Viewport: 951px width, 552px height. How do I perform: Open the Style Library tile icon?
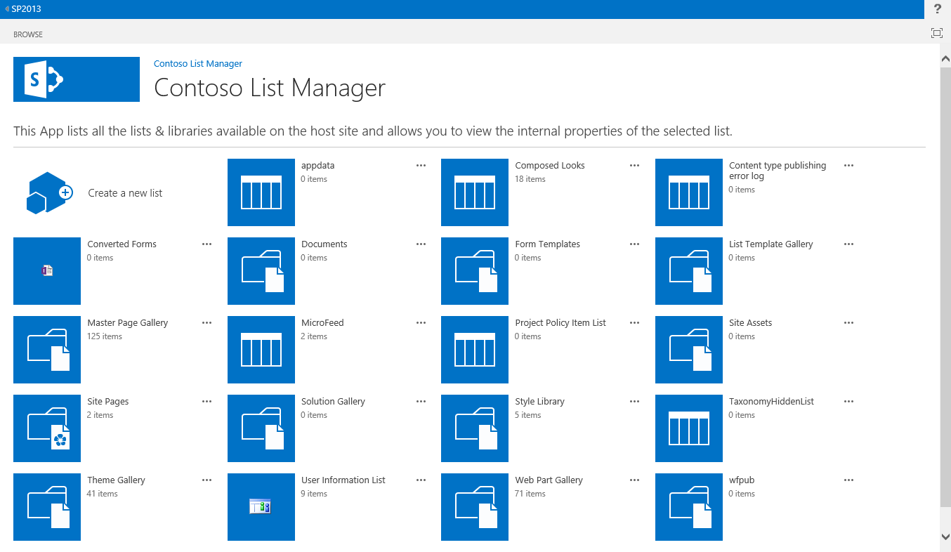[x=475, y=428]
